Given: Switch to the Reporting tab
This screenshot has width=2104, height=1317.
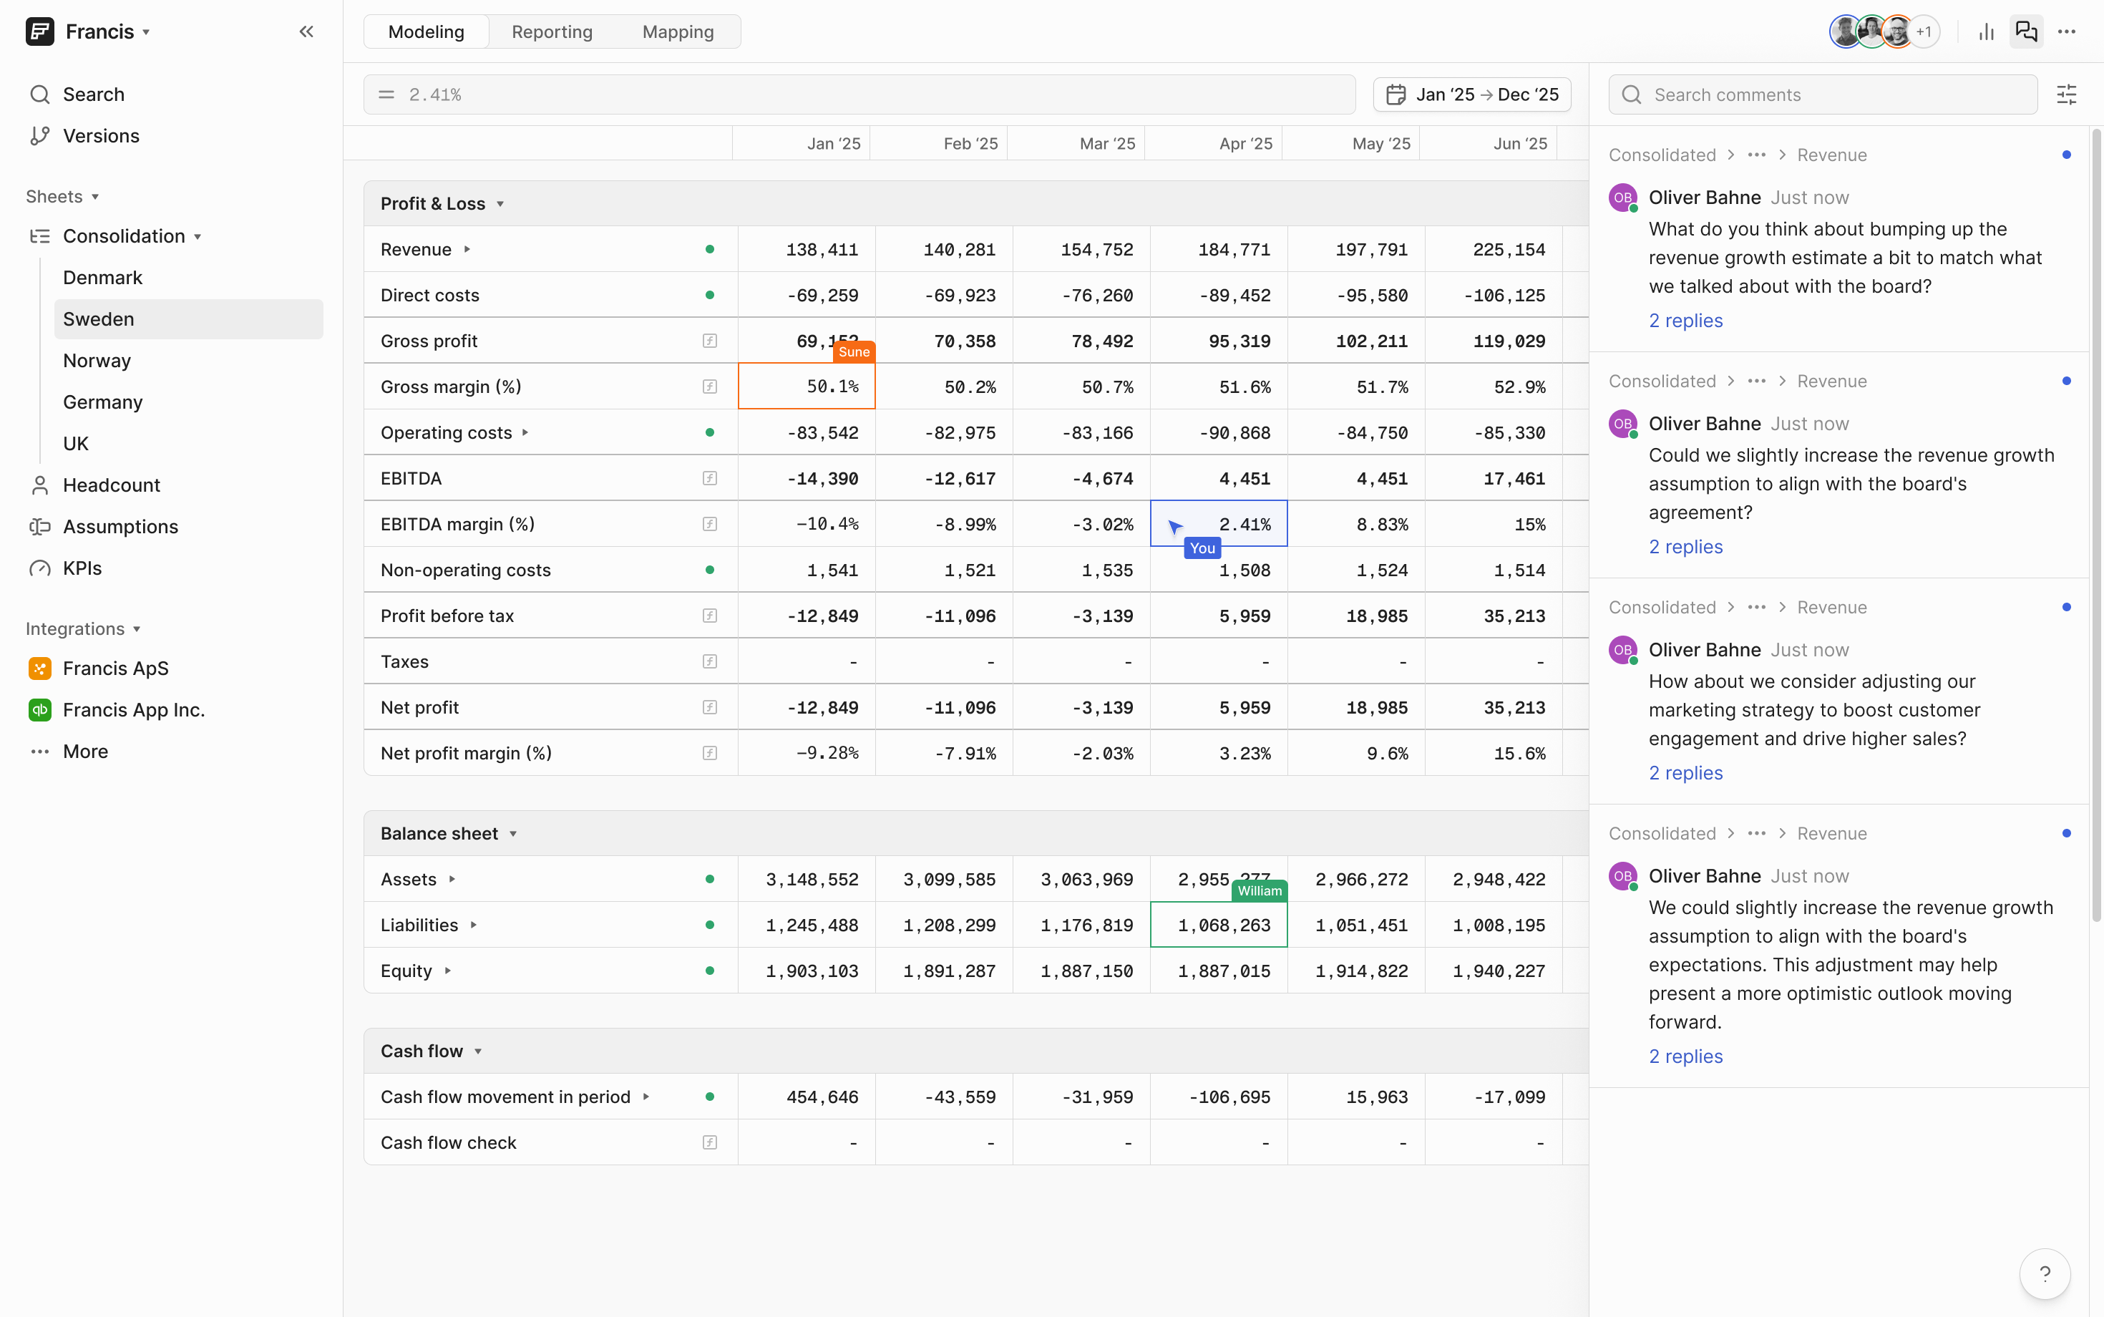Looking at the screenshot, I should (x=552, y=32).
